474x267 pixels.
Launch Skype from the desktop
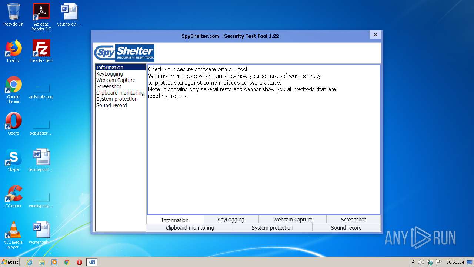[x=13, y=160]
